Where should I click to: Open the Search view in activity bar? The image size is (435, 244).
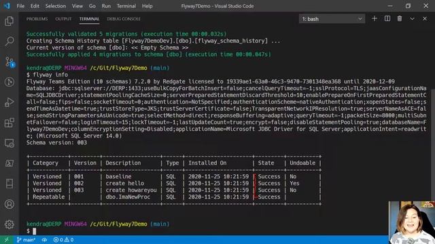tap(9, 41)
